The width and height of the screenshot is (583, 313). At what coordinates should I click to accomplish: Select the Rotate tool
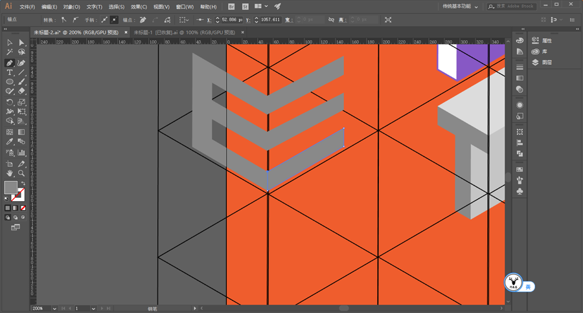[x=10, y=102]
